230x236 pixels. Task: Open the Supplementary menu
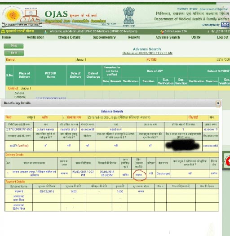[x=104, y=37]
